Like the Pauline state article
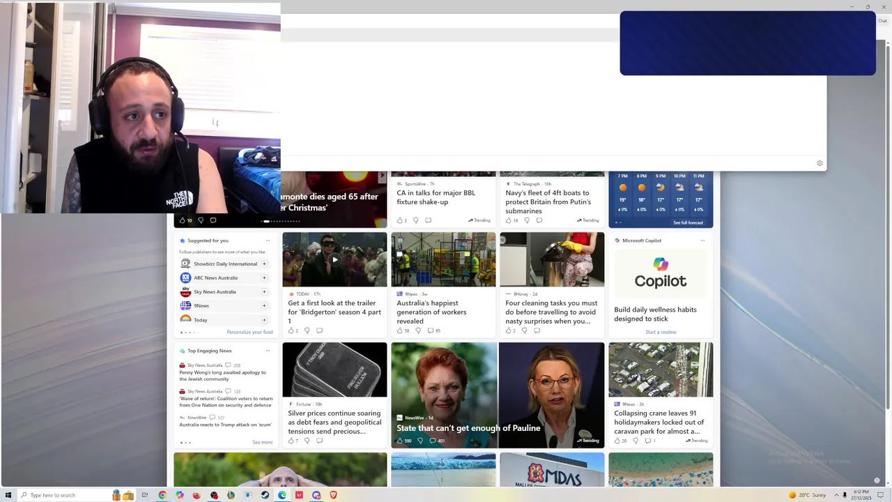The width and height of the screenshot is (892, 502). point(400,441)
